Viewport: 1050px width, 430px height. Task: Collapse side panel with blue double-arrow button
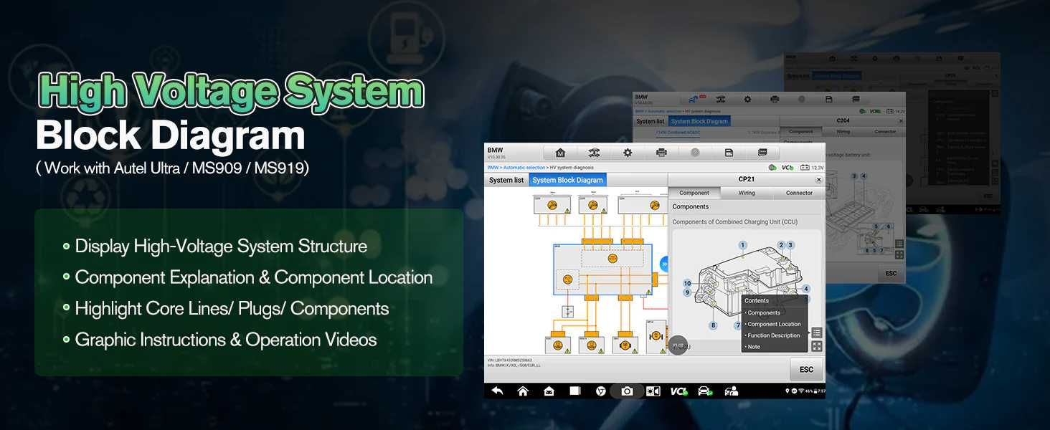tap(664, 264)
